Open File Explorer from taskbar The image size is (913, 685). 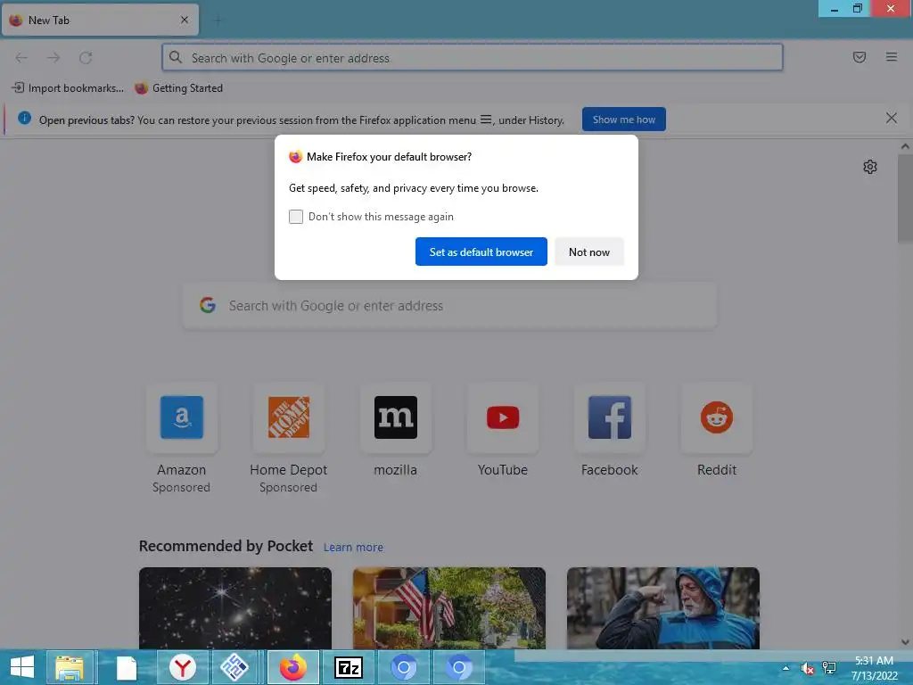coord(70,667)
